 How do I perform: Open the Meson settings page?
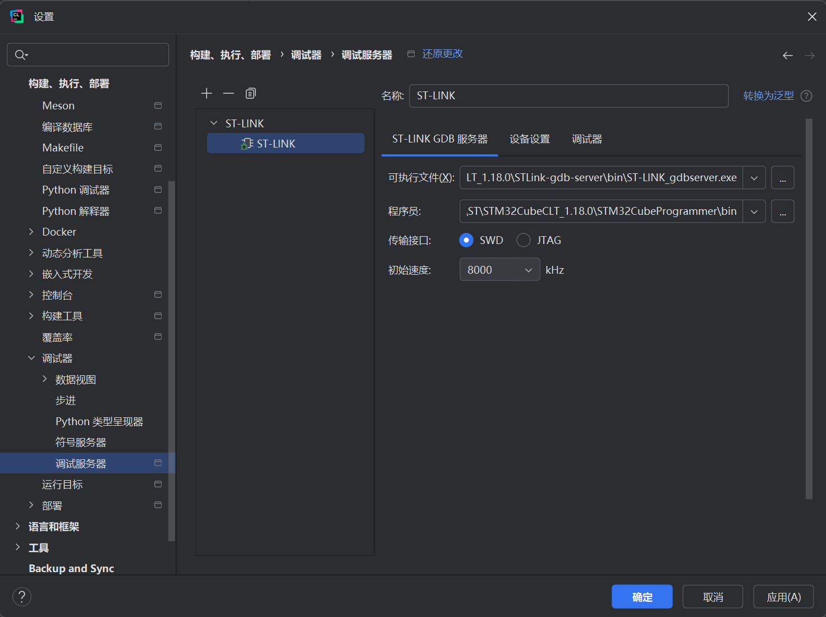click(58, 105)
